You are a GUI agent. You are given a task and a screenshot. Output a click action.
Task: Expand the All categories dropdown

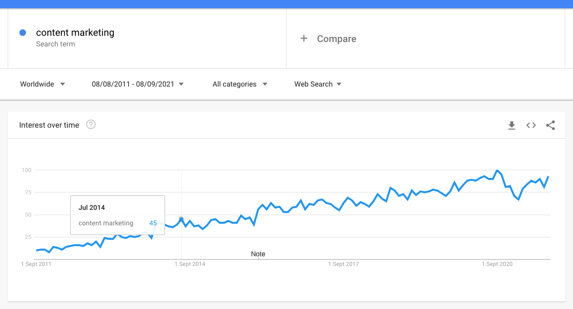pos(240,84)
